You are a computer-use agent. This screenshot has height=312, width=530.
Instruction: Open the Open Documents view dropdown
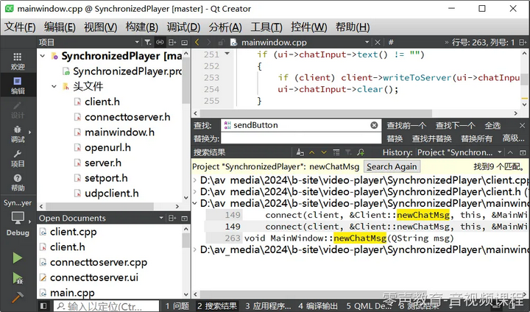pyautogui.click(x=161, y=218)
